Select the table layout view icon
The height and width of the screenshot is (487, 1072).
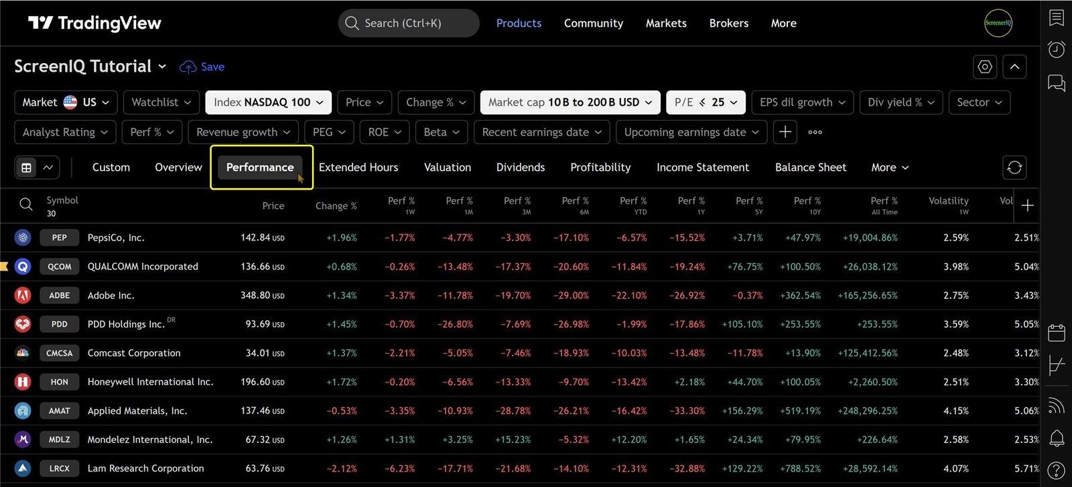point(27,167)
